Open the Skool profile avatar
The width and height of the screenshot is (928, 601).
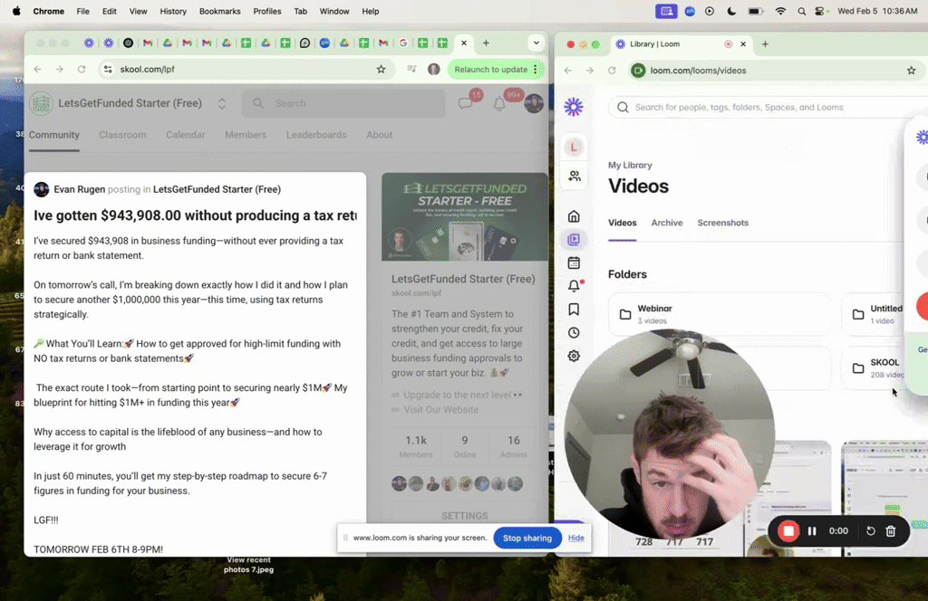pyautogui.click(x=534, y=103)
